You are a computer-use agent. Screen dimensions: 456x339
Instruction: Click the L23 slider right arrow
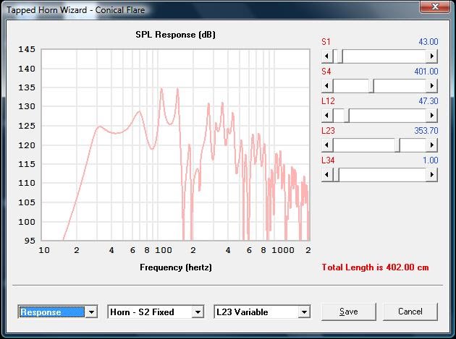pyautogui.click(x=432, y=145)
